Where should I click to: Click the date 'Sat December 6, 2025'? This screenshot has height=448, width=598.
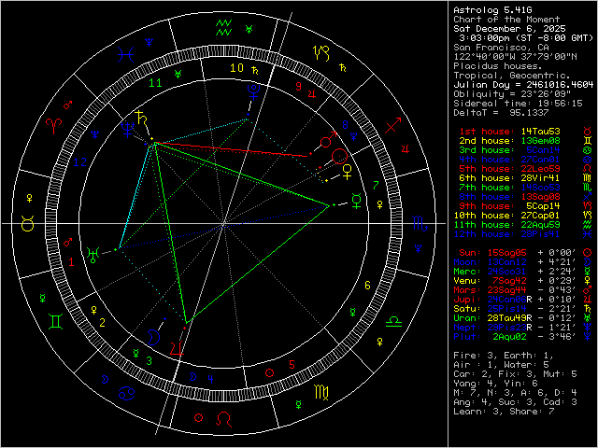point(509,29)
